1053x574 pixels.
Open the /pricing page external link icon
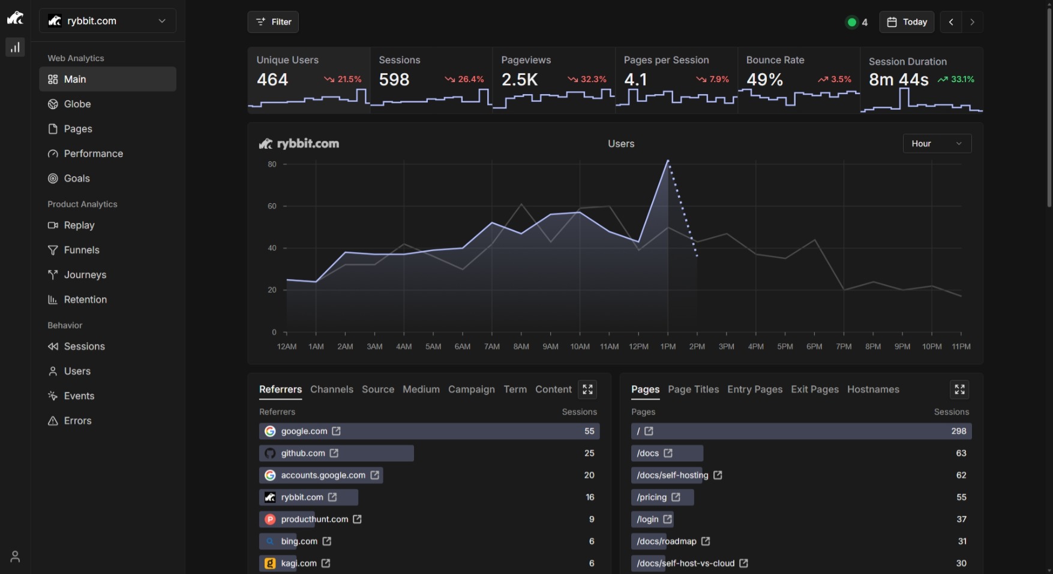pos(676,497)
